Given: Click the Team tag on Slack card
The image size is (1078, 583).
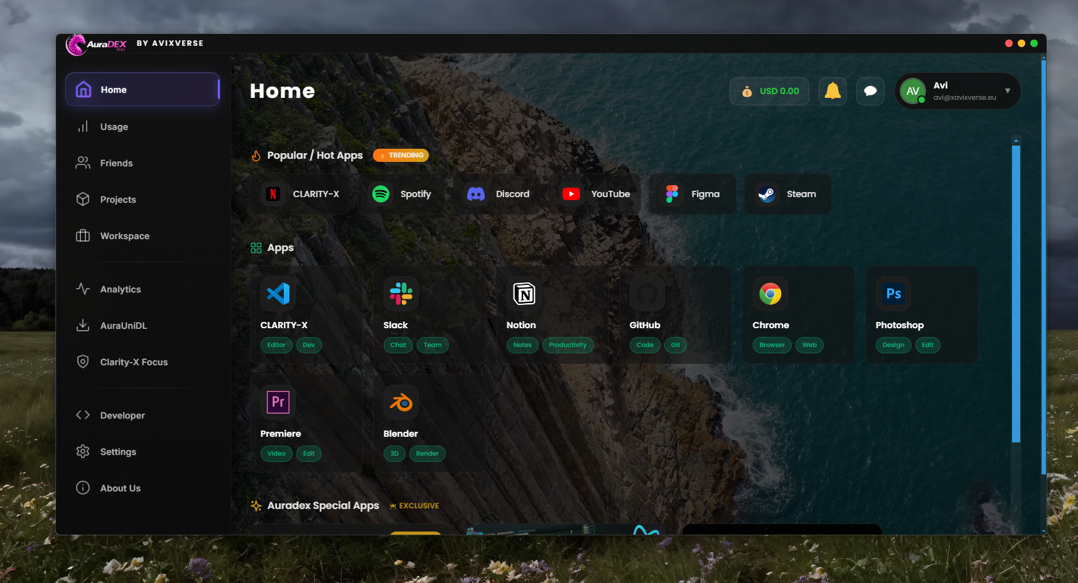Looking at the screenshot, I should [x=433, y=345].
